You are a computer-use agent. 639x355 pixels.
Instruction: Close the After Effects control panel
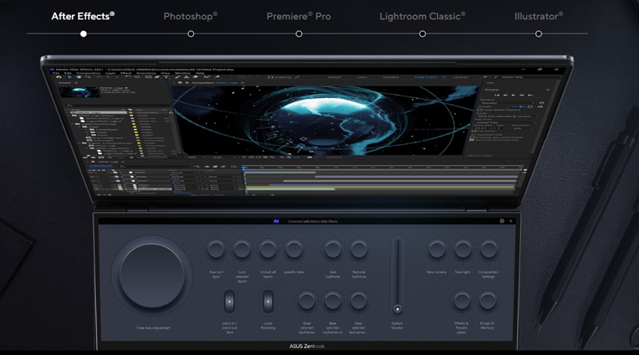pos(510,221)
